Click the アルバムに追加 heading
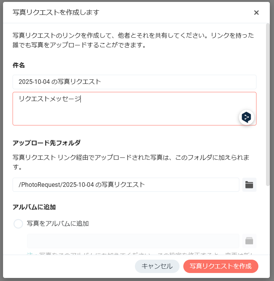 point(34,207)
